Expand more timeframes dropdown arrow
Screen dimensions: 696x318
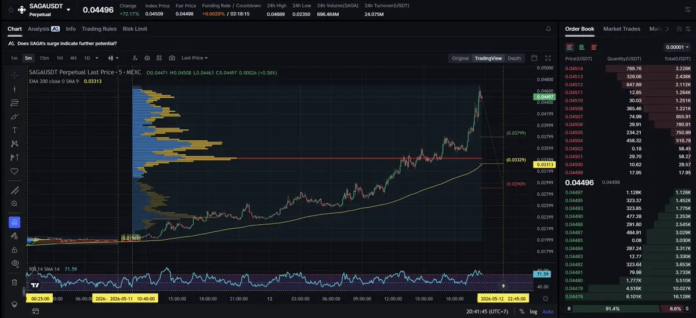click(x=96, y=58)
